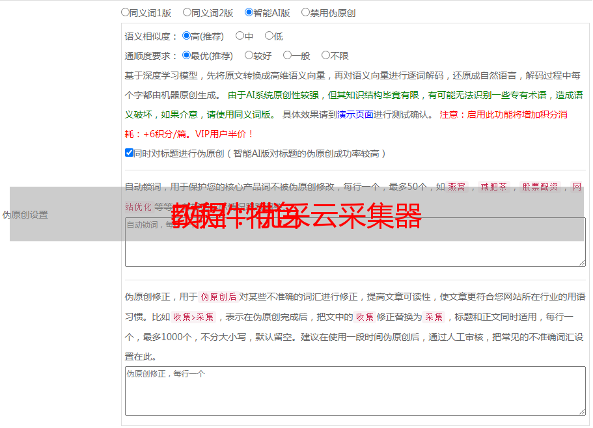Select 不限 for 通顺度要求
Image resolution: width=593 pixels, height=428 pixels.
click(x=325, y=56)
